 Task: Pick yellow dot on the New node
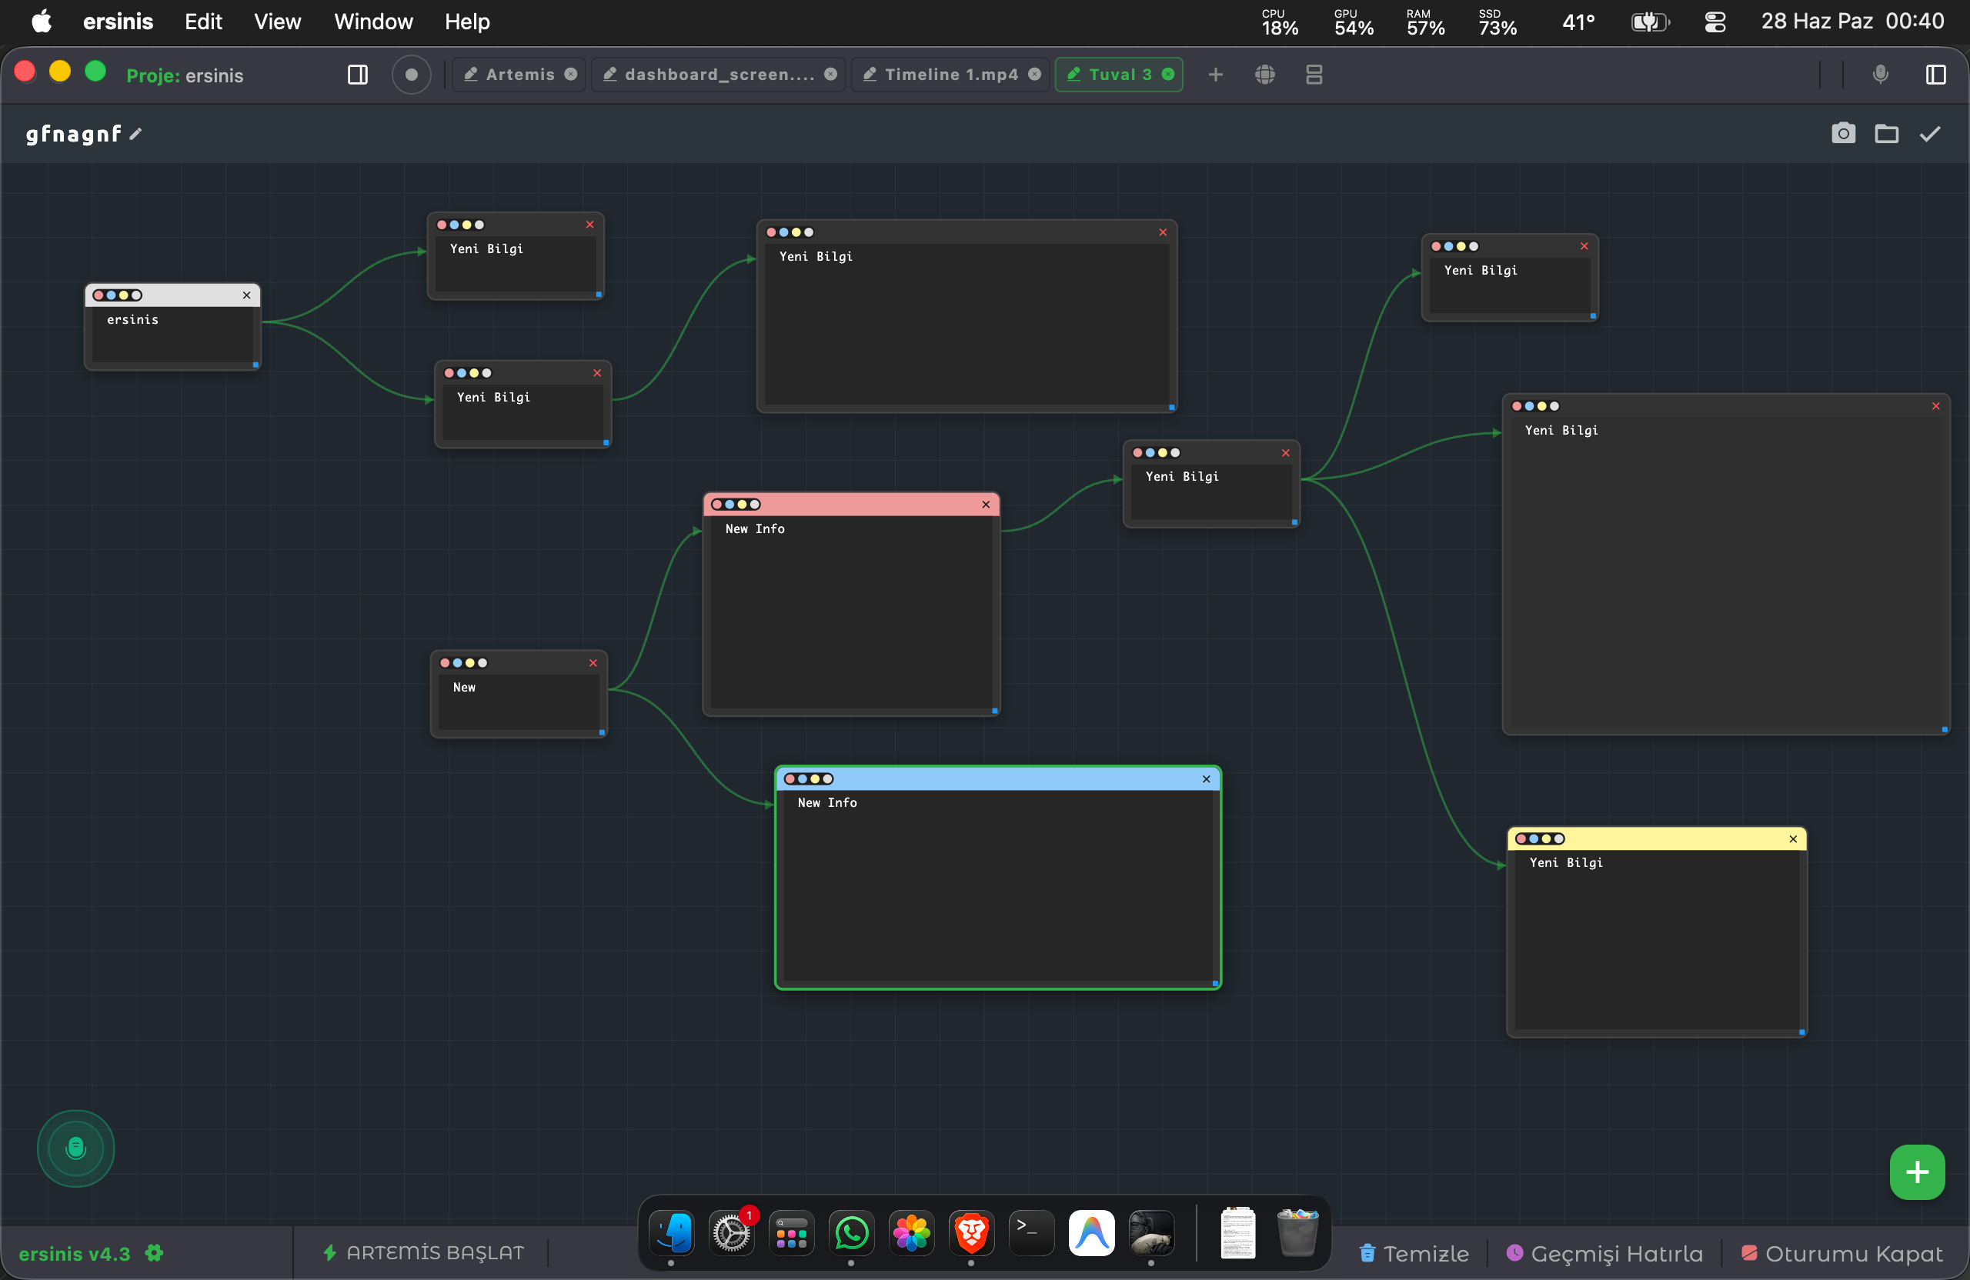coord(470,664)
